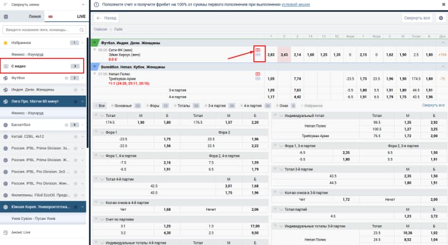Toggle the favorite star for Россия IPBL Pro Division 3x3

pos(76,172)
